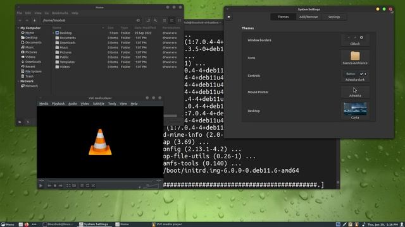The image size is (405, 227).
Task: Open the VLC View menu
Action: coord(123,103)
